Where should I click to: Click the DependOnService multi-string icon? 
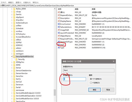click(x=59, y=15)
